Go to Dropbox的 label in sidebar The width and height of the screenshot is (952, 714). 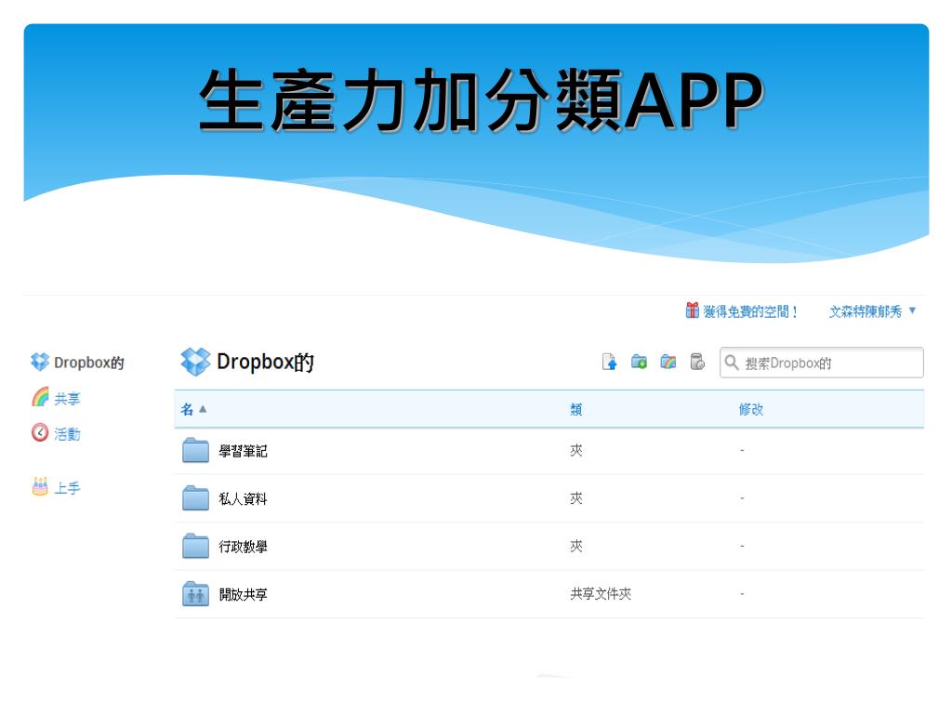point(88,363)
